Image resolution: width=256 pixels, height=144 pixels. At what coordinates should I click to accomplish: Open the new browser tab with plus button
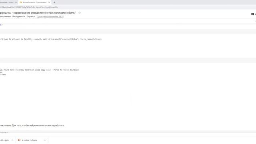pyautogui.click(x=54, y=2)
